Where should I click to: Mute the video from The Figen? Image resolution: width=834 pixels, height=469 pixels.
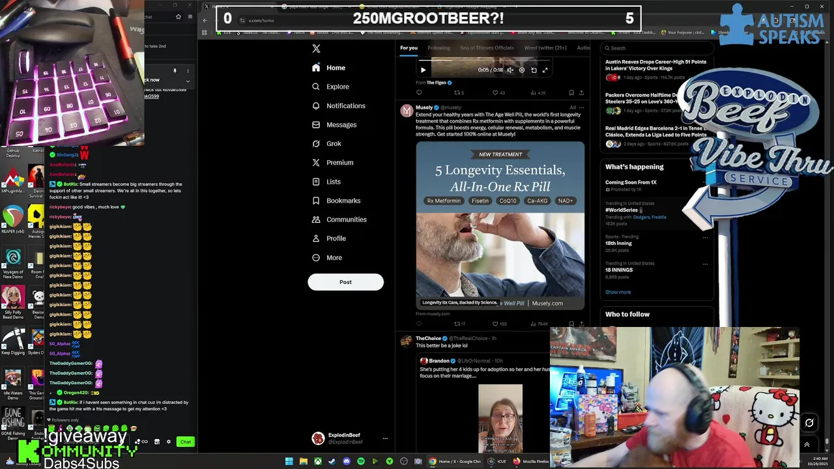[x=510, y=70]
